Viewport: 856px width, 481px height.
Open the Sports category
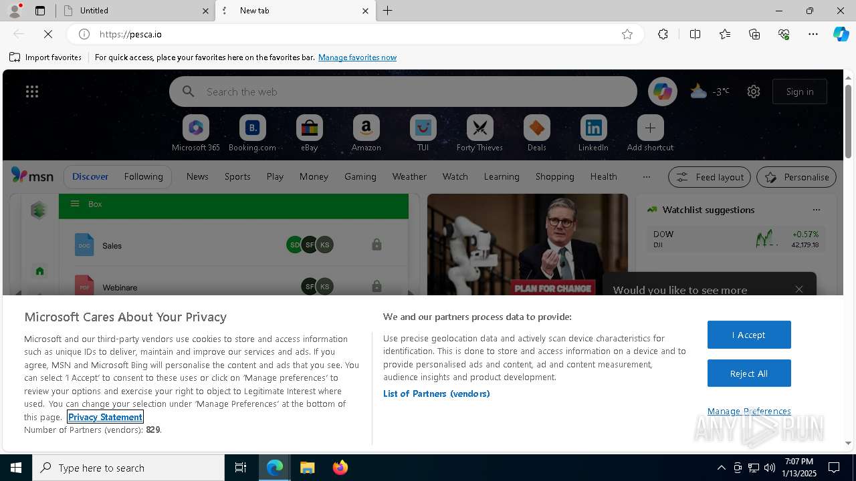(x=237, y=176)
